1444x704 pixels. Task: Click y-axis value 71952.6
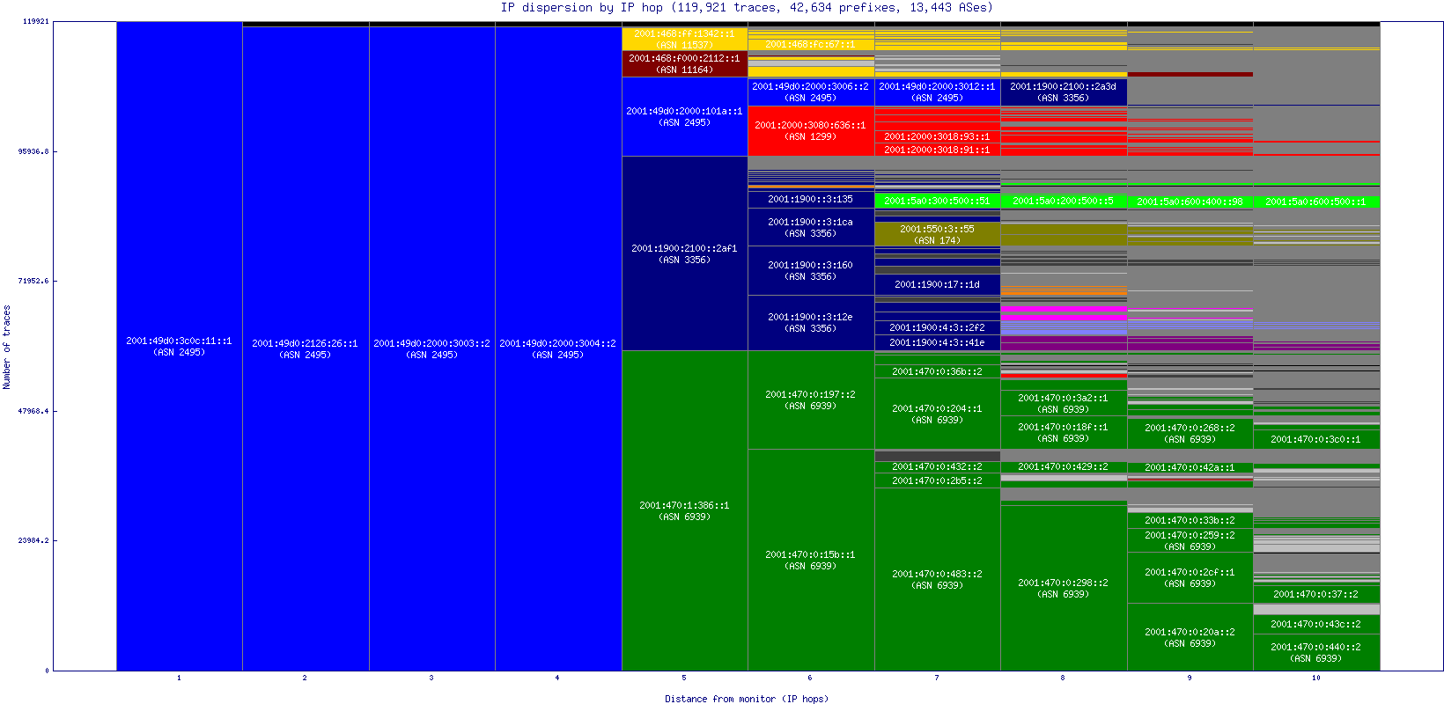[33, 281]
